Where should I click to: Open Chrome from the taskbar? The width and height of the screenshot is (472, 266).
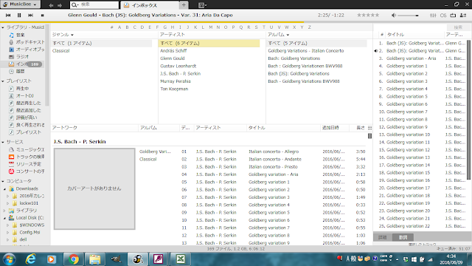pos(73,259)
